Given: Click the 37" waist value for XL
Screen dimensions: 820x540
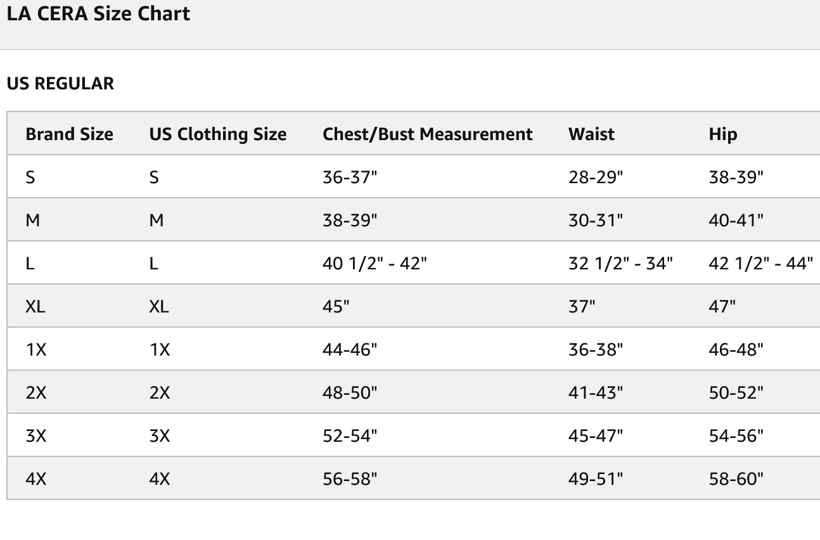Looking at the screenshot, I should tap(582, 306).
